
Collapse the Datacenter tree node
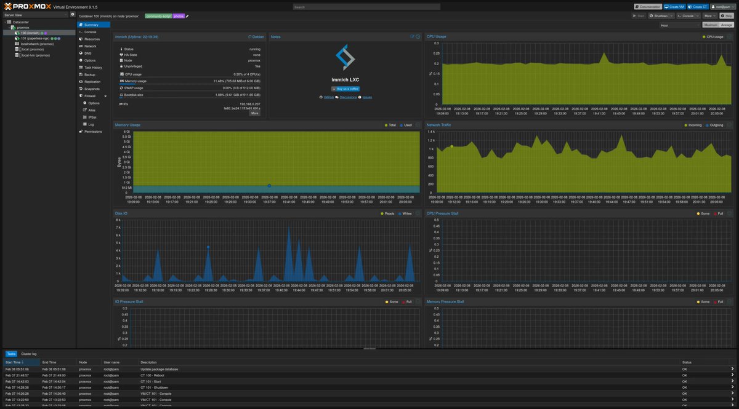5,22
